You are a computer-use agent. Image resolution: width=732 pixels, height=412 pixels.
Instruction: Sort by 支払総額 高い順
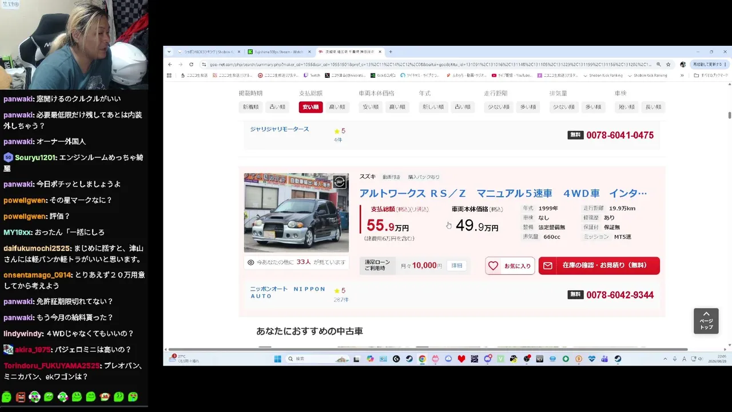337,107
